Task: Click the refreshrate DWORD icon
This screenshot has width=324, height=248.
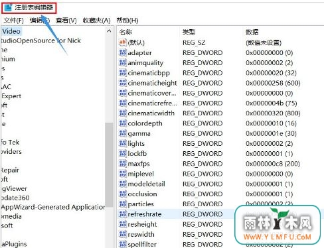Action: (123, 214)
